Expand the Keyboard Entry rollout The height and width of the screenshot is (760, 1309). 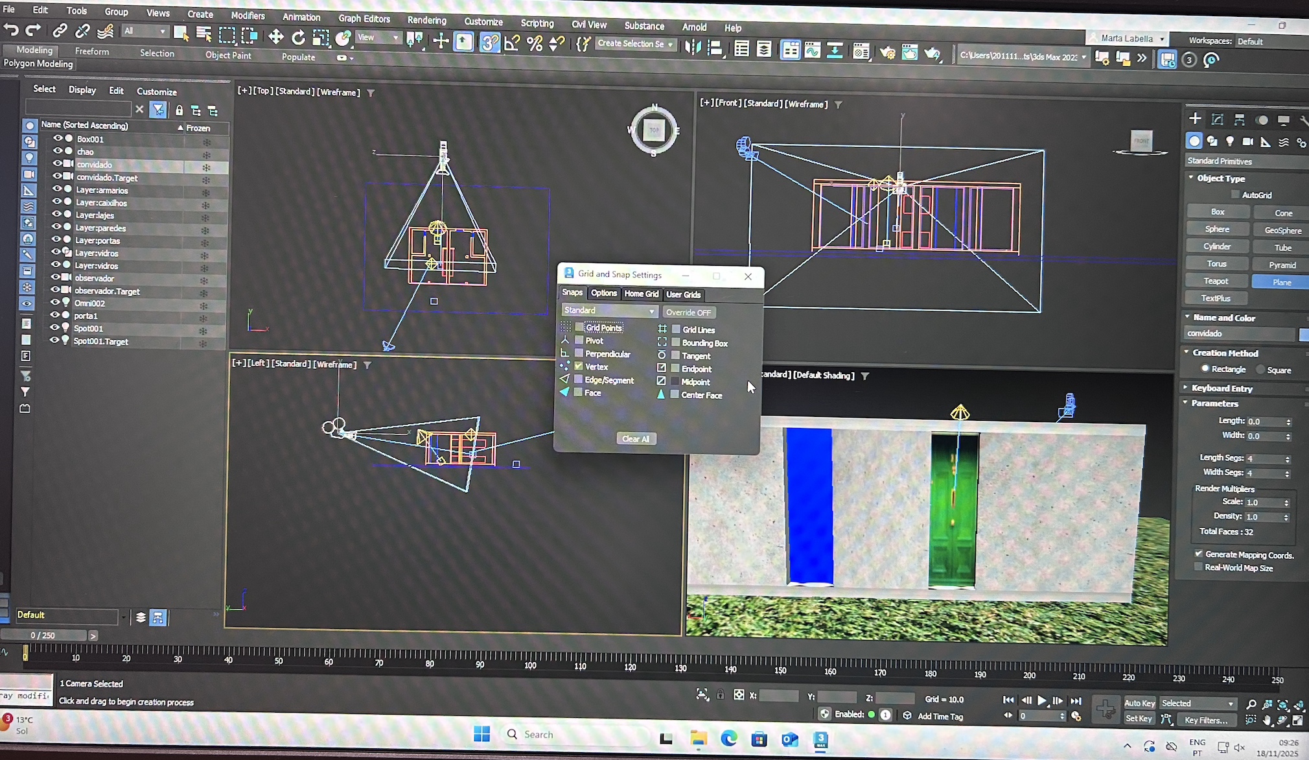click(1222, 388)
